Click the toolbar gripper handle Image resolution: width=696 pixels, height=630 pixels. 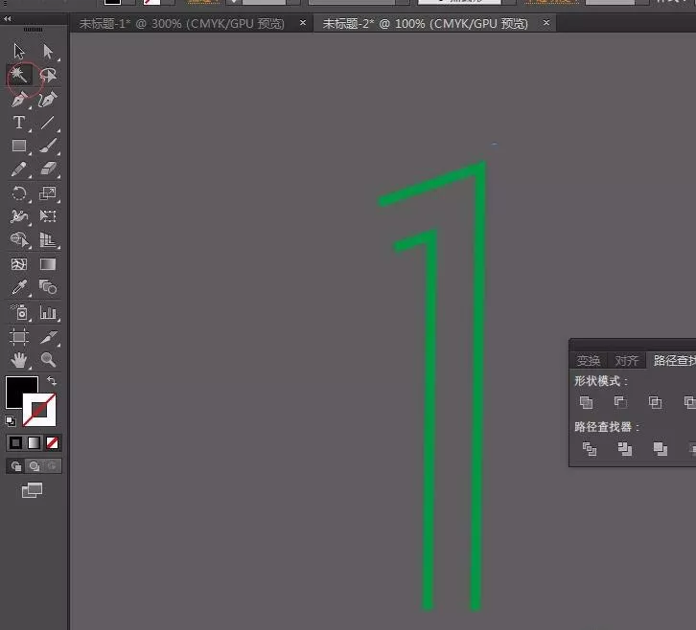[x=34, y=30]
